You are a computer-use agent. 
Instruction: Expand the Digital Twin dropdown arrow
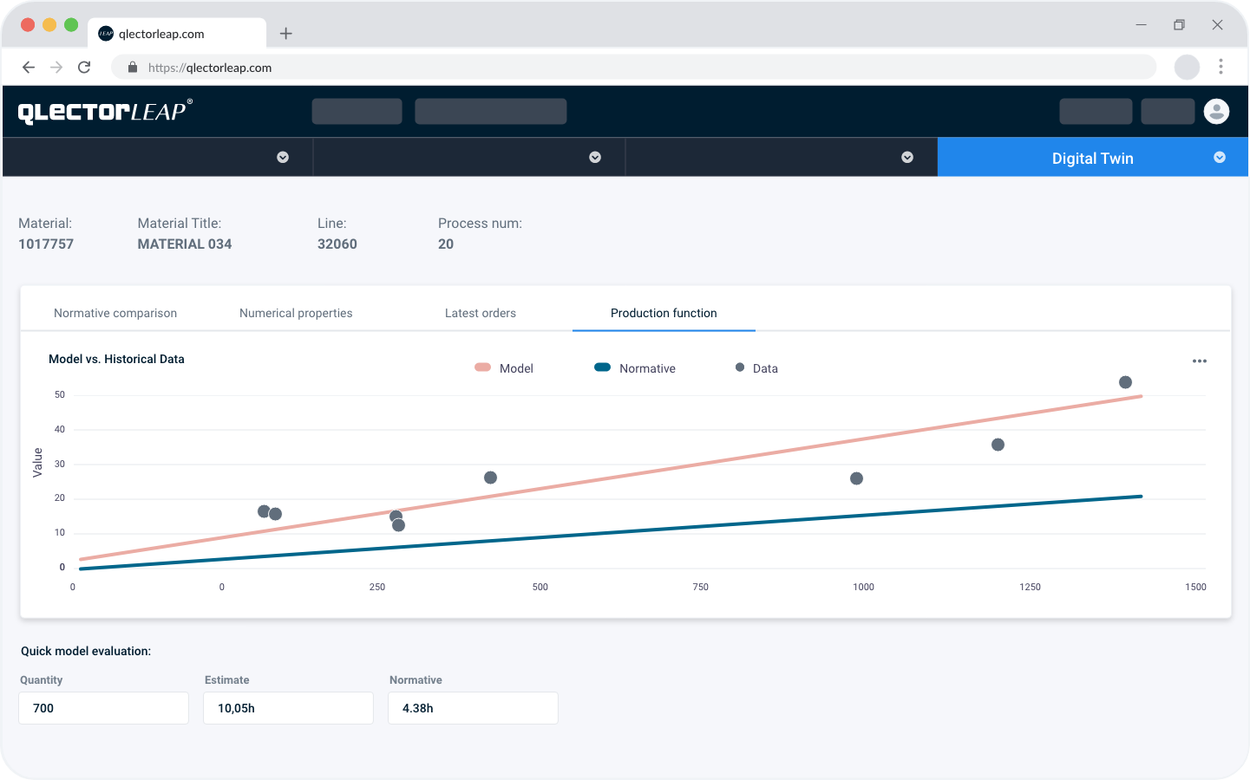(1220, 158)
